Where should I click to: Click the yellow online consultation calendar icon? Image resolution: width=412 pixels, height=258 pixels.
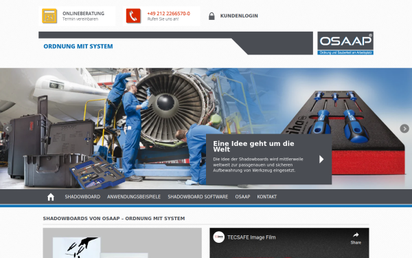(x=49, y=16)
